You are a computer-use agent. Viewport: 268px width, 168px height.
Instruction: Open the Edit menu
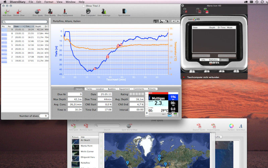[39, 2]
